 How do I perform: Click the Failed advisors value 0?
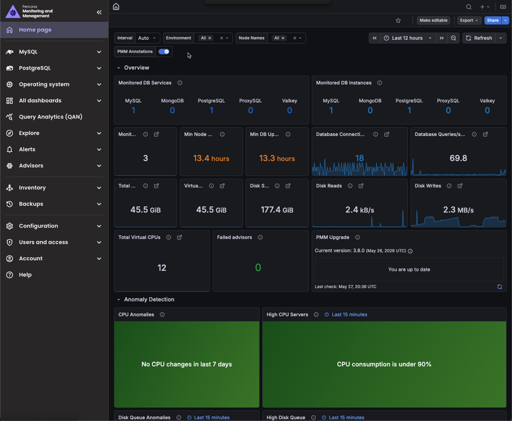click(x=258, y=268)
